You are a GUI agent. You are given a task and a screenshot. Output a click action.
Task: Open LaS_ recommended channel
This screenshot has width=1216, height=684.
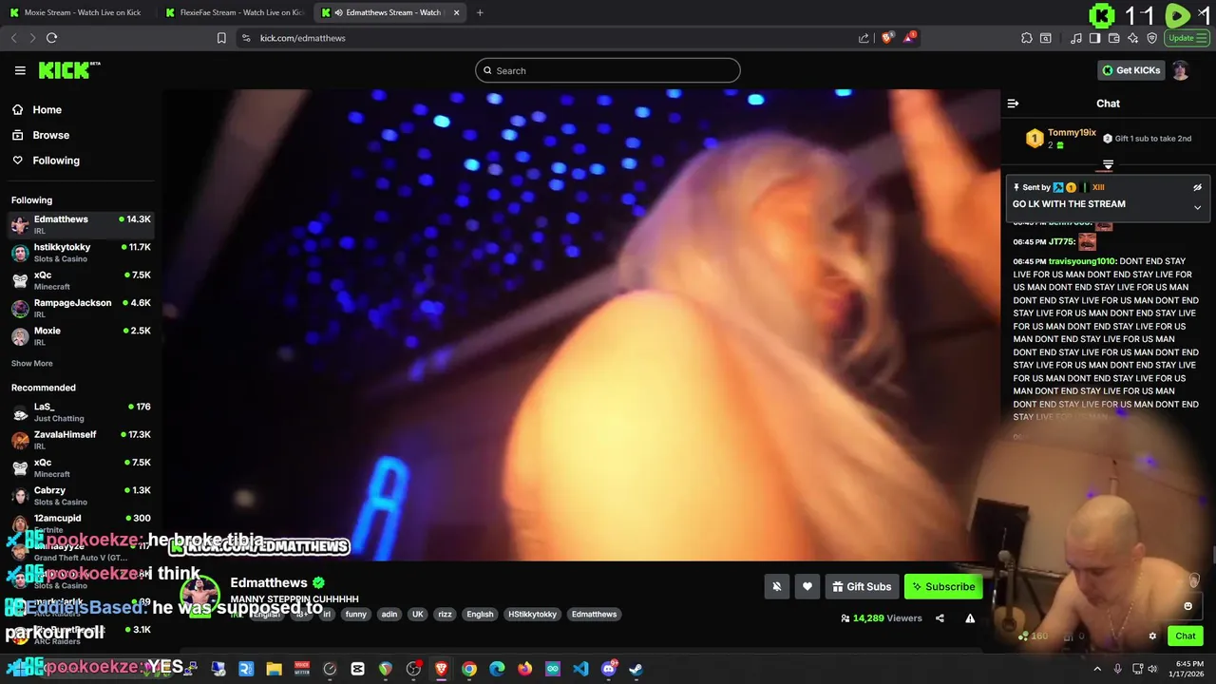pos(81,411)
